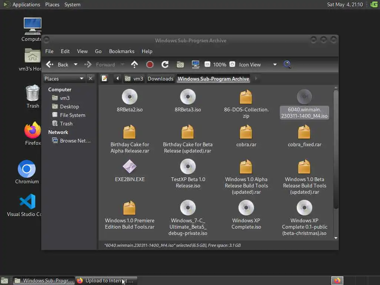The width and height of the screenshot is (380, 285).
Task: Close the Places side pane
Action: [x=91, y=79]
